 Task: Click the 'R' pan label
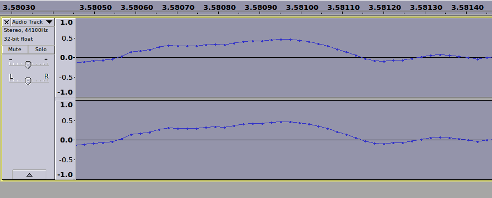coord(46,77)
